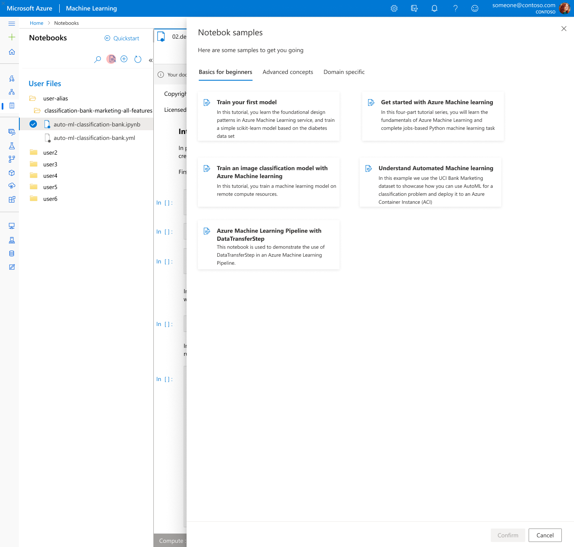Select Train your first model sample

(x=269, y=116)
